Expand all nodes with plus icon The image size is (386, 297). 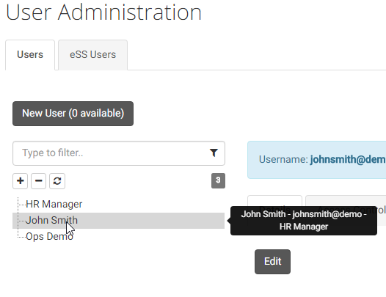(21, 181)
